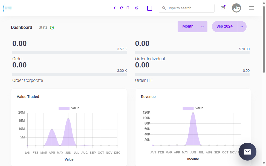The image size is (266, 166).
Task: Select the Dashboard tab
Action: (x=22, y=27)
